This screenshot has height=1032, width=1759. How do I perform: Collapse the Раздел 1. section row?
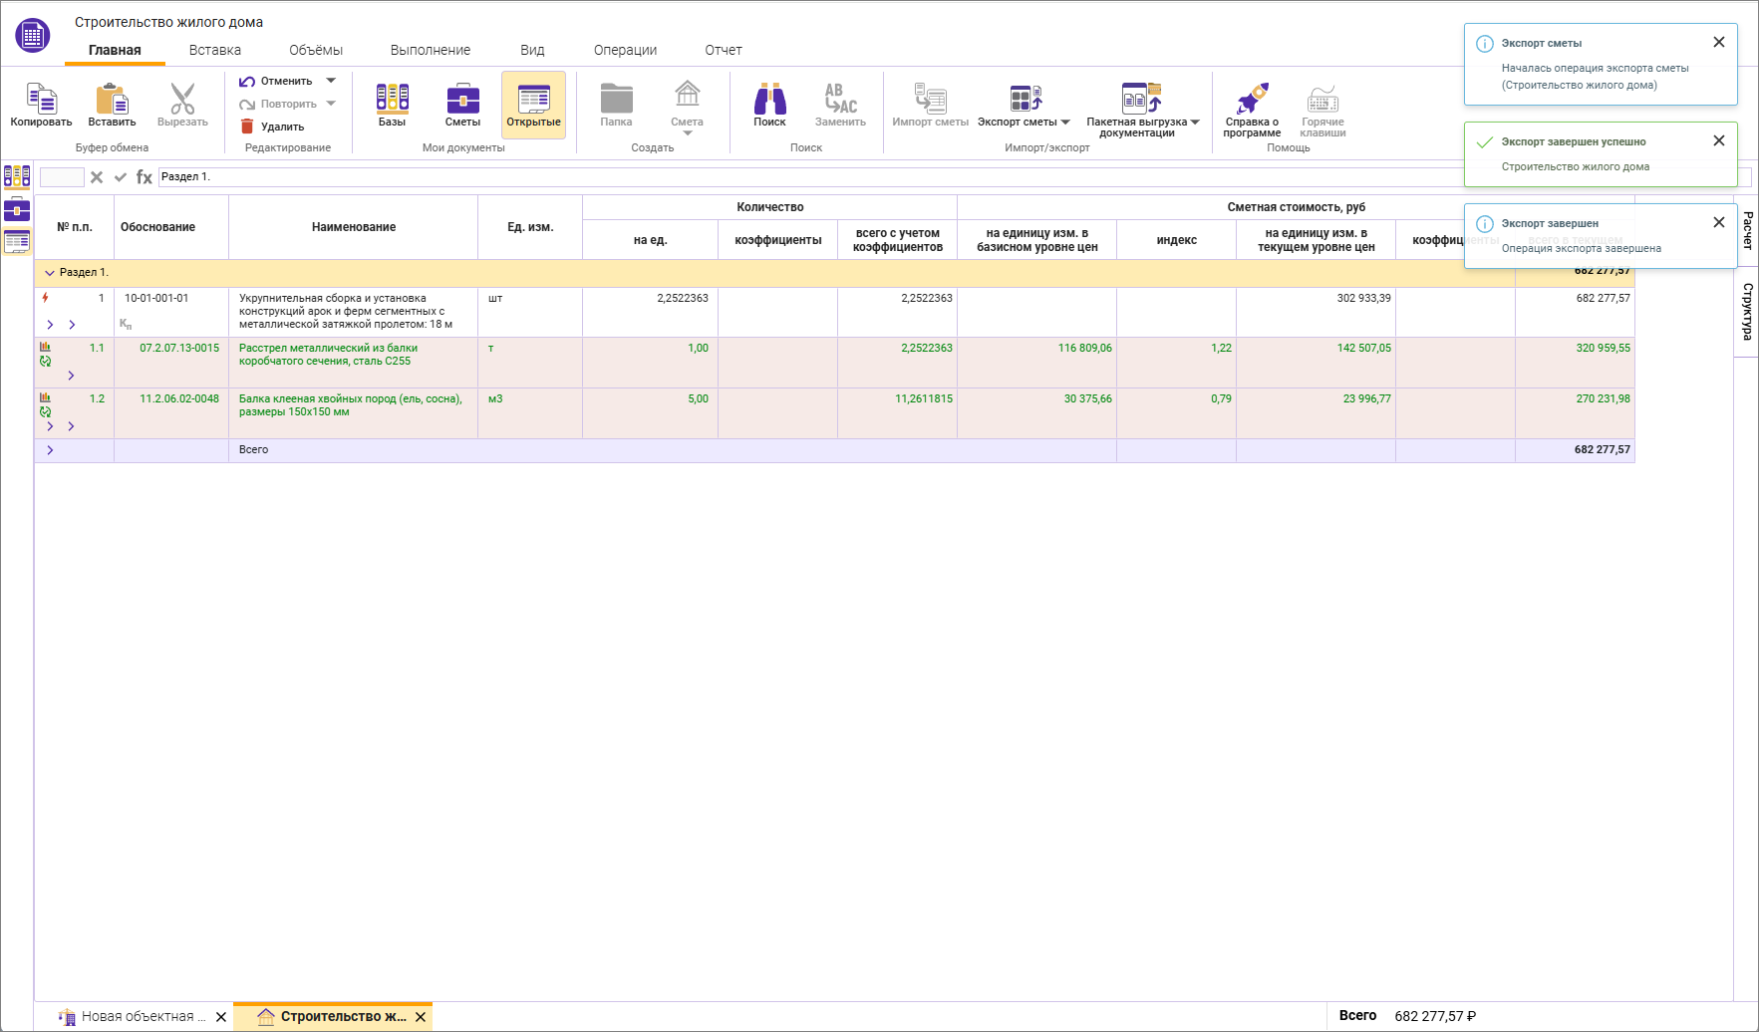(50, 273)
